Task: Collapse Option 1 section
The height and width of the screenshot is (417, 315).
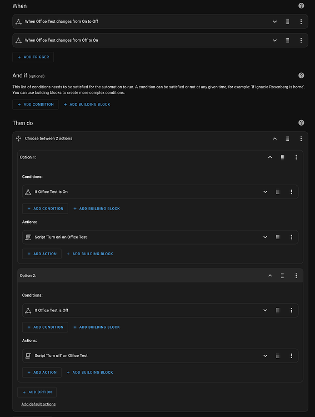Action: tap(270, 157)
